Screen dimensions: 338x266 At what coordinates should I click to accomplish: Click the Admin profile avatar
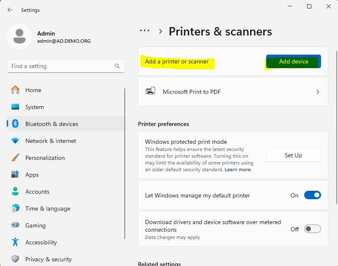coord(19,36)
